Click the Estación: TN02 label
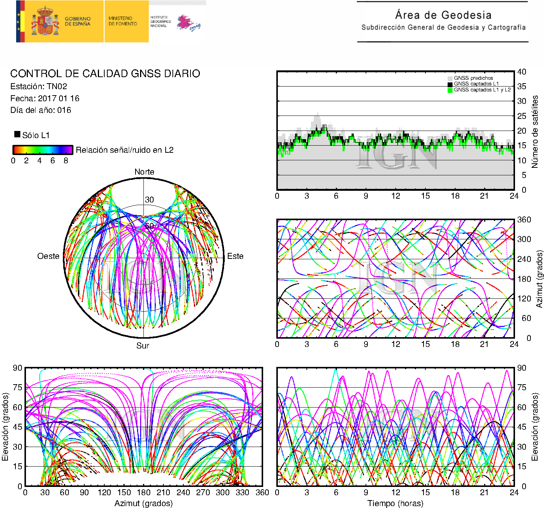544x508 pixels. tap(39, 87)
